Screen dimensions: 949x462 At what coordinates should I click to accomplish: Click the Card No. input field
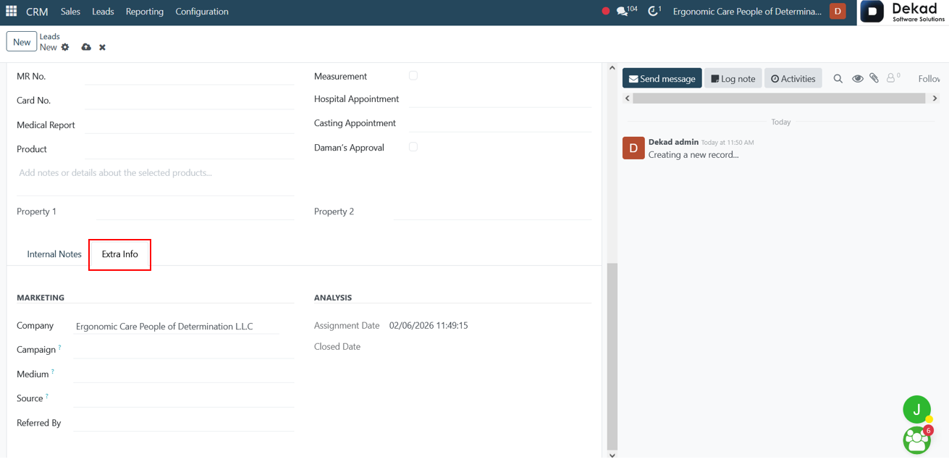click(190, 101)
